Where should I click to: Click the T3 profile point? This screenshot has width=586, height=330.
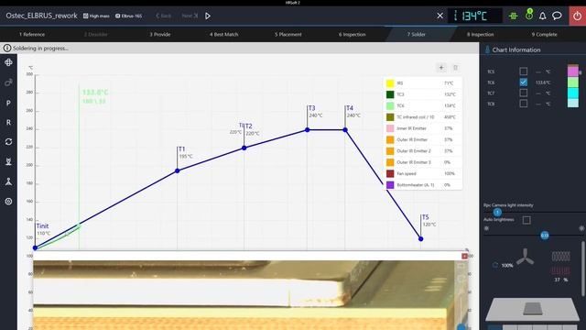pyautogui.click(x=308, y=130)
